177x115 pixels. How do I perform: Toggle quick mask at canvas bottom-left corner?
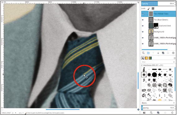(2, 109)
